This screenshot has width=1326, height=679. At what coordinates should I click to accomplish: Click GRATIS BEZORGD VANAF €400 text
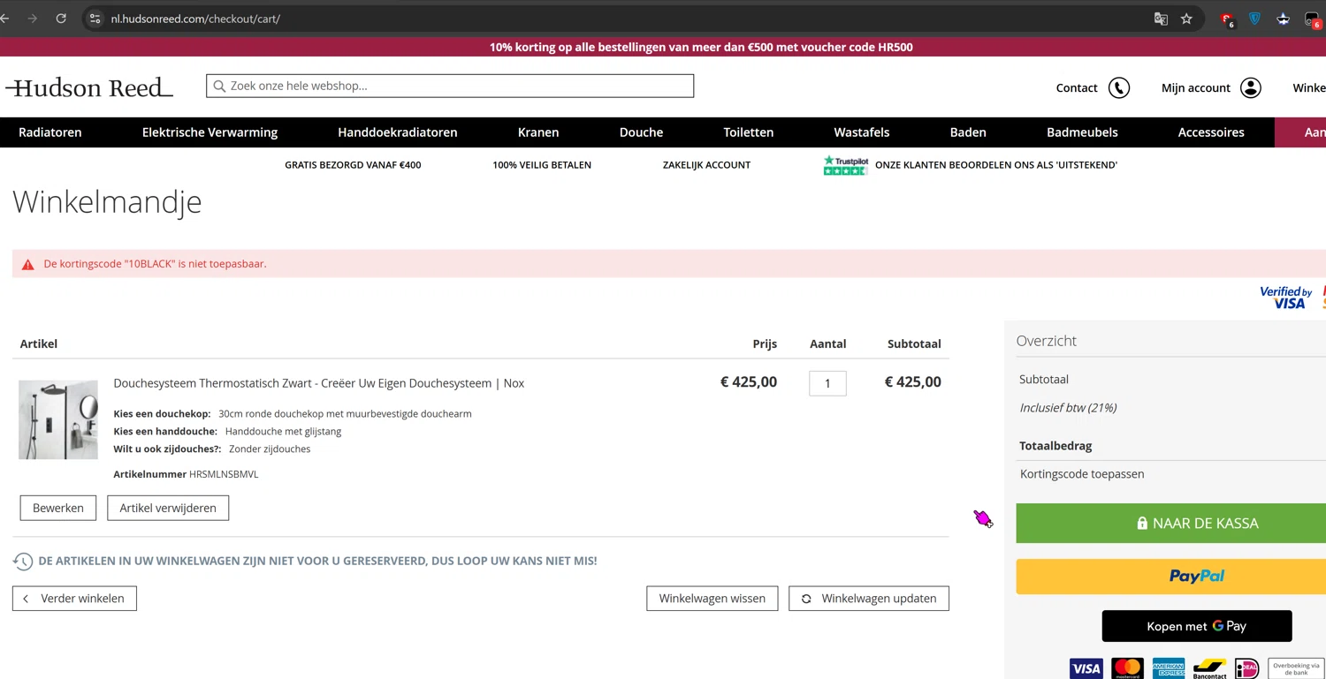coord(353,165)
